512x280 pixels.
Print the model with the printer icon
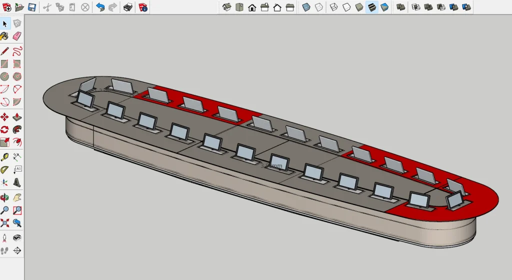tap(128, 7)
